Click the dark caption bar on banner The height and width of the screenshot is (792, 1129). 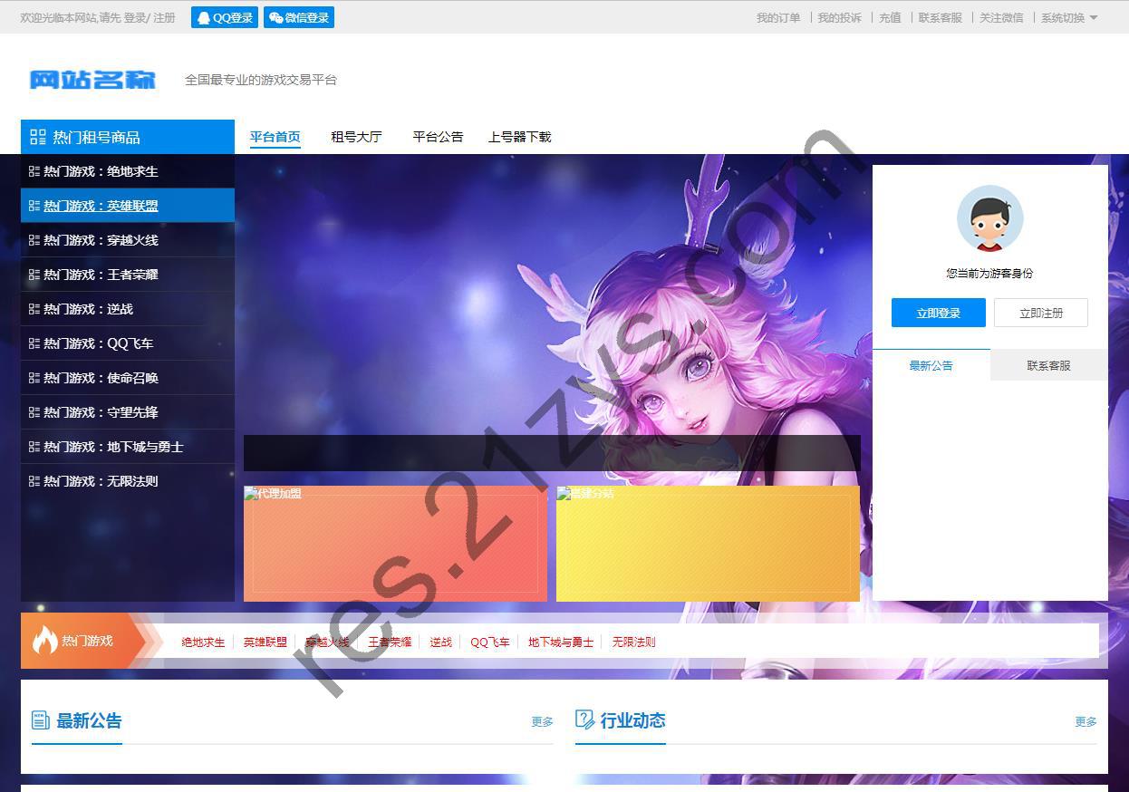click(x=552, y=453)
